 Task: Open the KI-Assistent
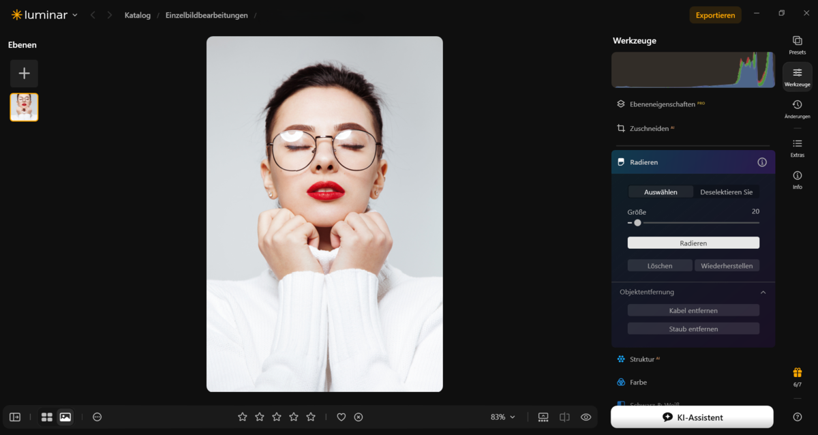692,417
